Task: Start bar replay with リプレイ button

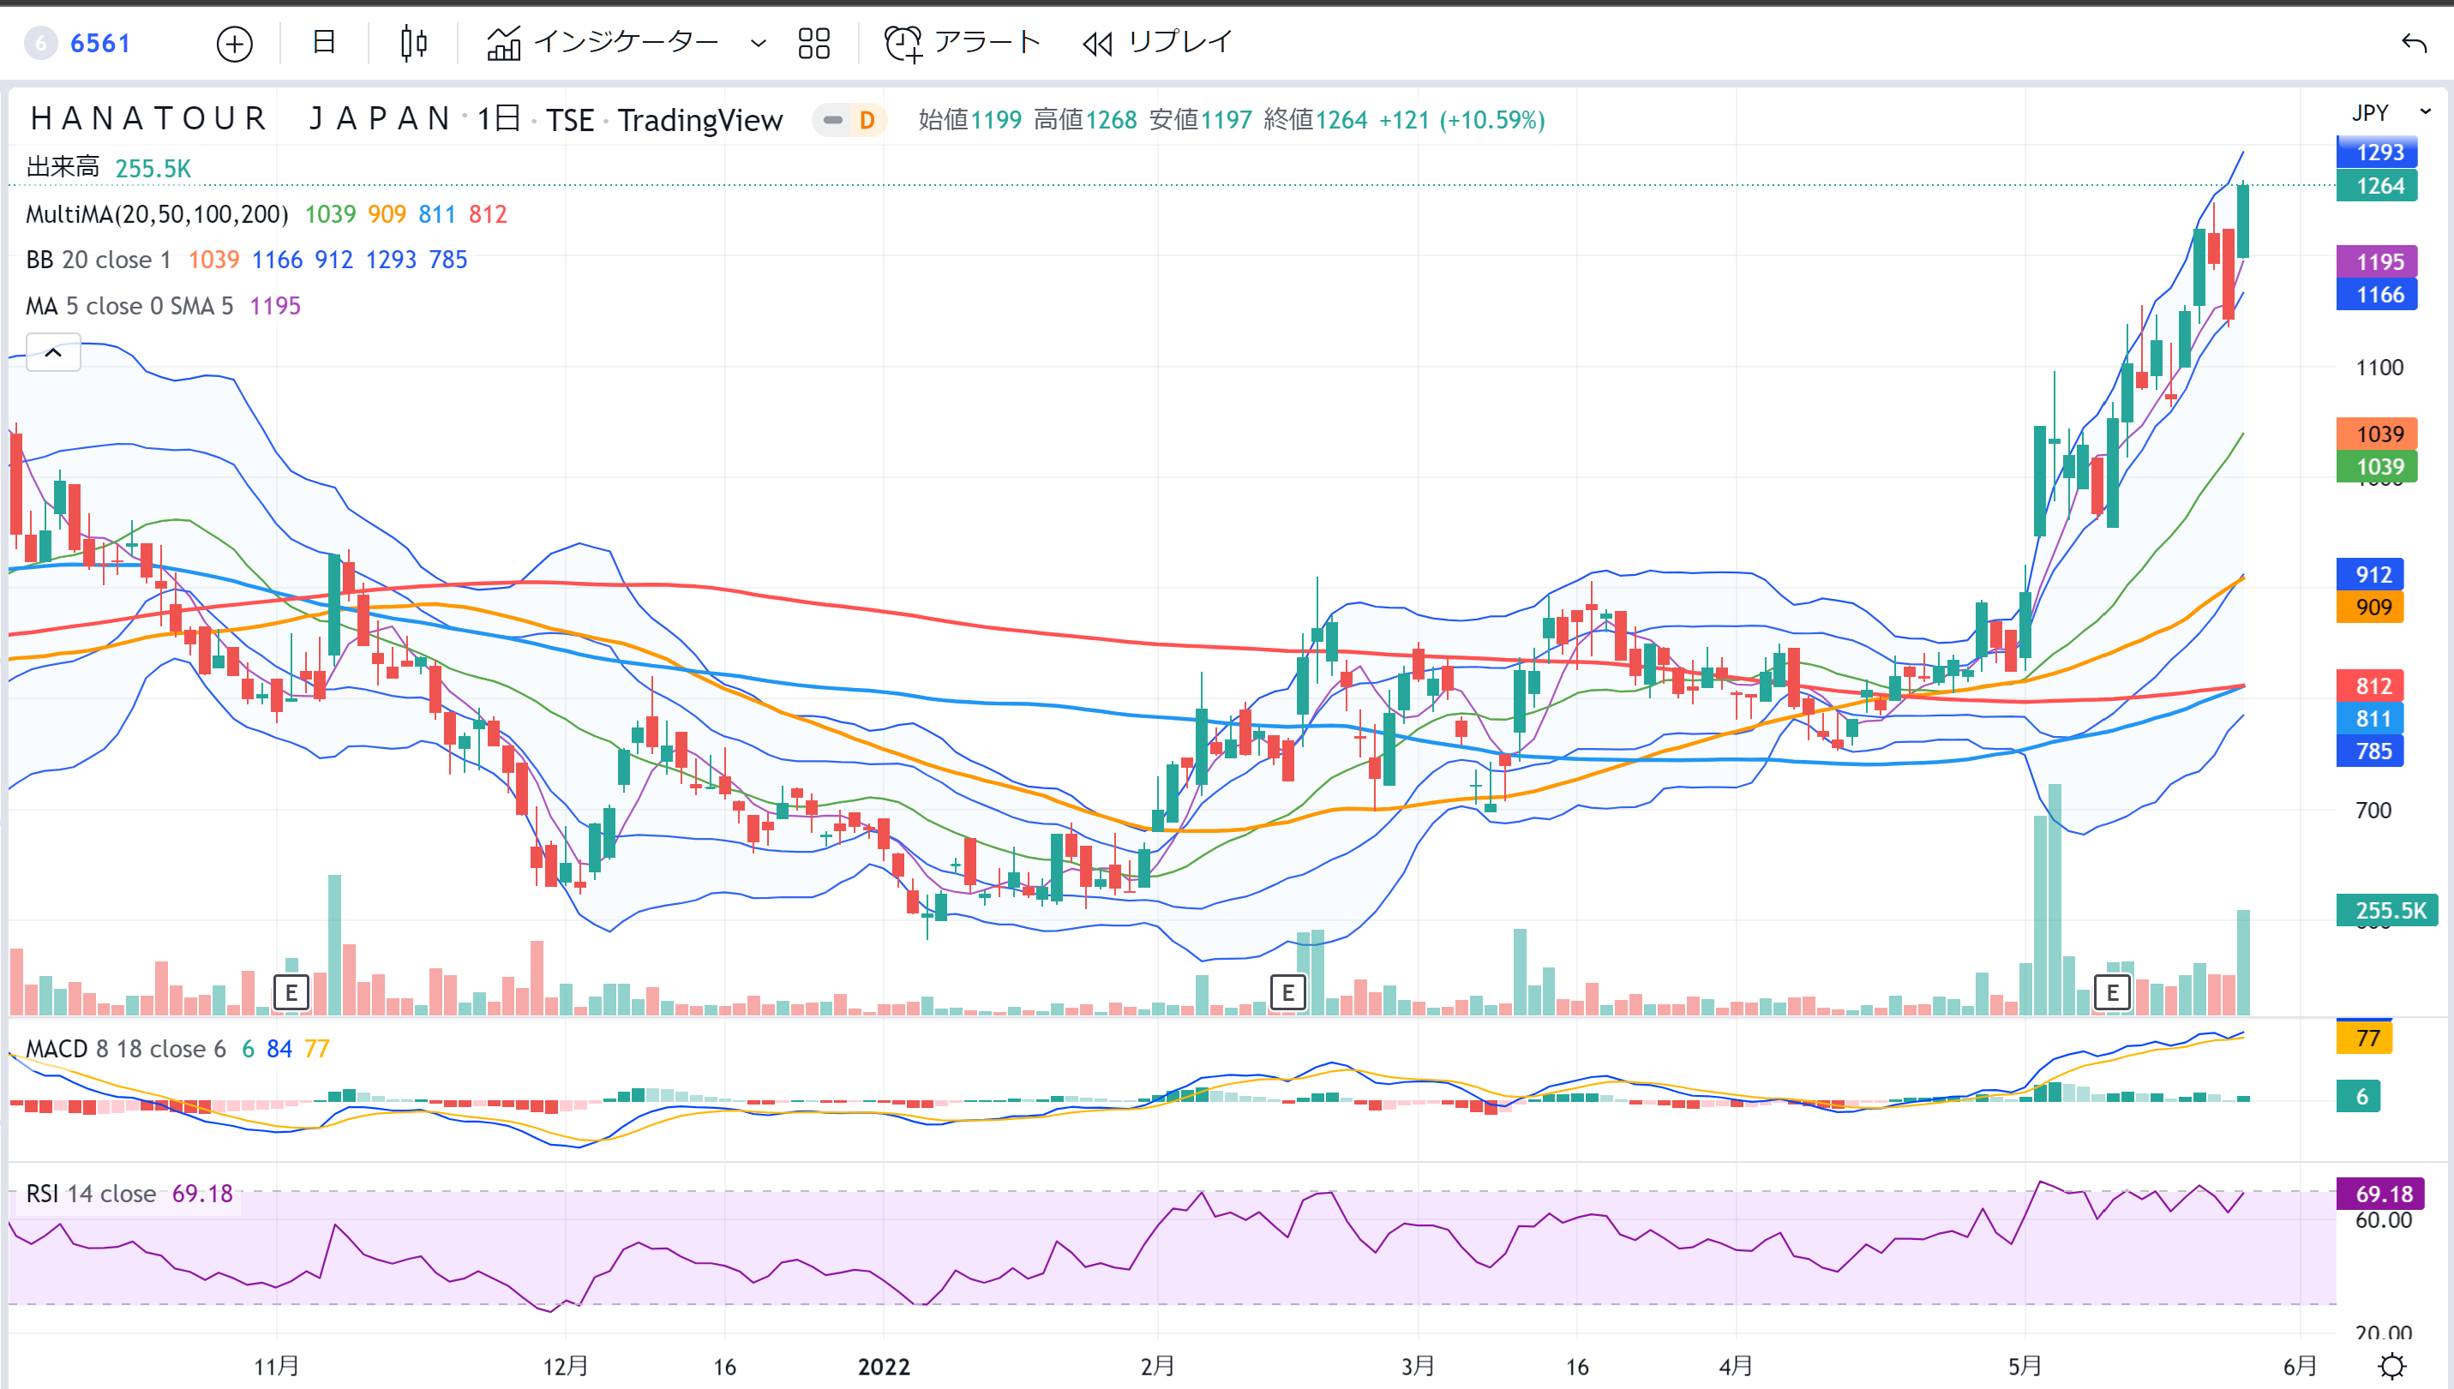Action: pyautogui.click(x=1157, y=43)
